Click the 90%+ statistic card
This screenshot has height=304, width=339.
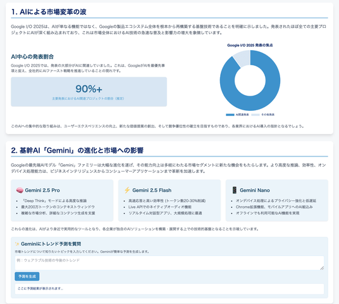pyautogui.click(x=89, y=92)
